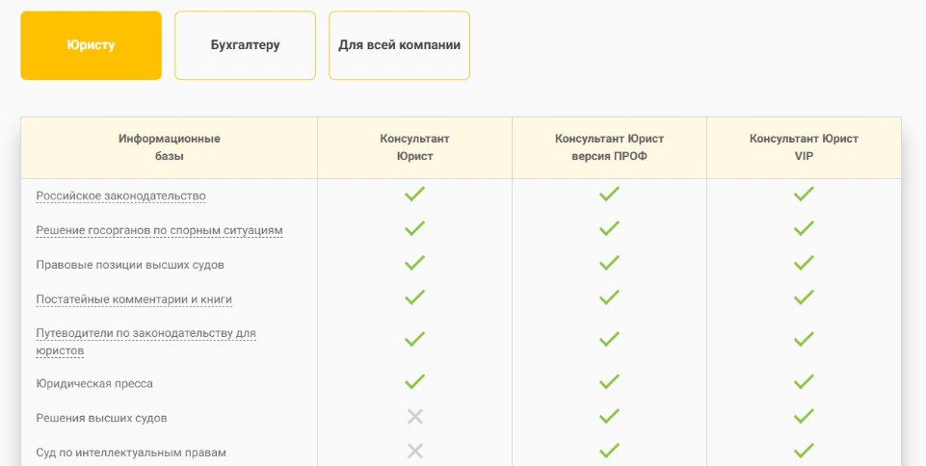This screenshot has width=926, height=466.
Task: Click Решение госорганов по спорным ситуациям link
Action: pyautogui.click(x=159, y=231)
